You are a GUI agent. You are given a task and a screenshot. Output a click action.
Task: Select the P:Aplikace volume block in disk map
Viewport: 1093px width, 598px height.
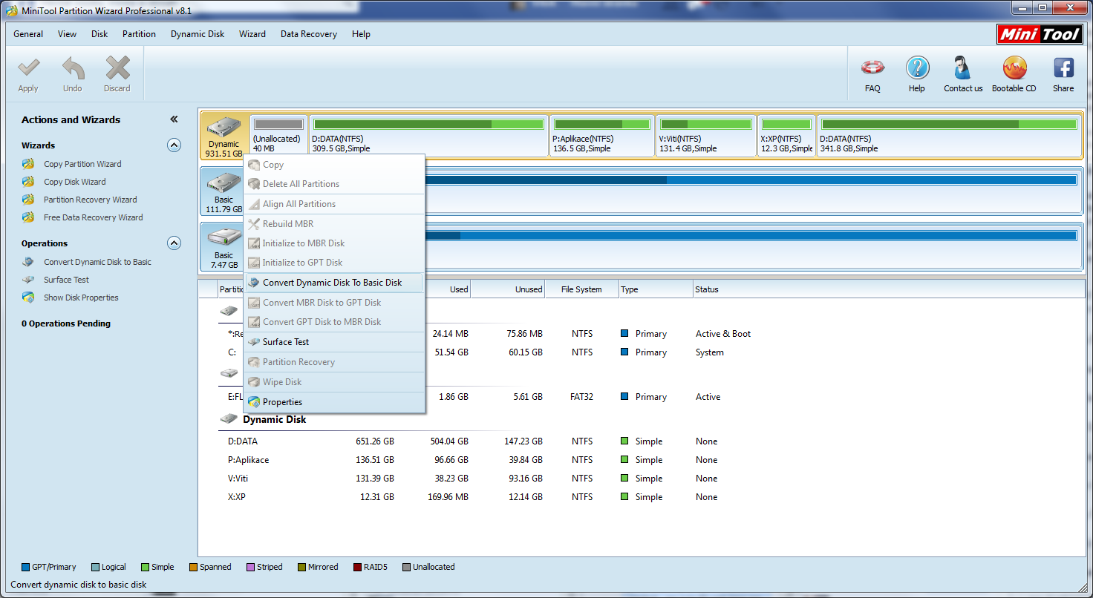click(x=602, y=135)
